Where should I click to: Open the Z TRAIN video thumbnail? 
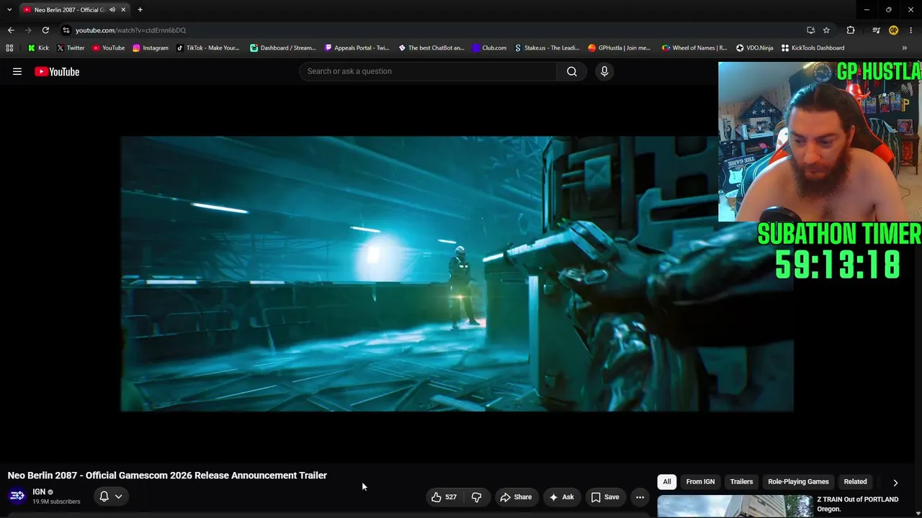pyautogui.click(x=735, y=506)
